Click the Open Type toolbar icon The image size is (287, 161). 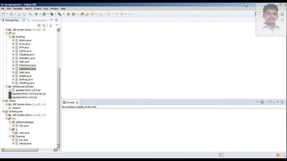click(x=82, y=14)
